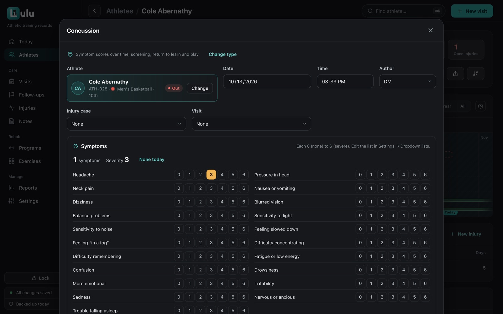
Task: Click the New visit button
Action: tap(472, 11)
